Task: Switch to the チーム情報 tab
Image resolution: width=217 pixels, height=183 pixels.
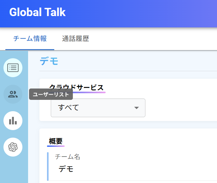Action: point(30,39)
